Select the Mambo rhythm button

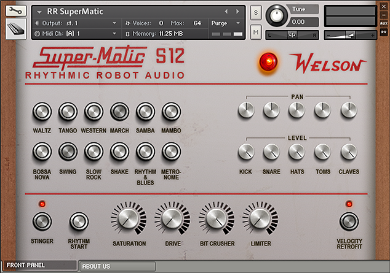point(172,112)
